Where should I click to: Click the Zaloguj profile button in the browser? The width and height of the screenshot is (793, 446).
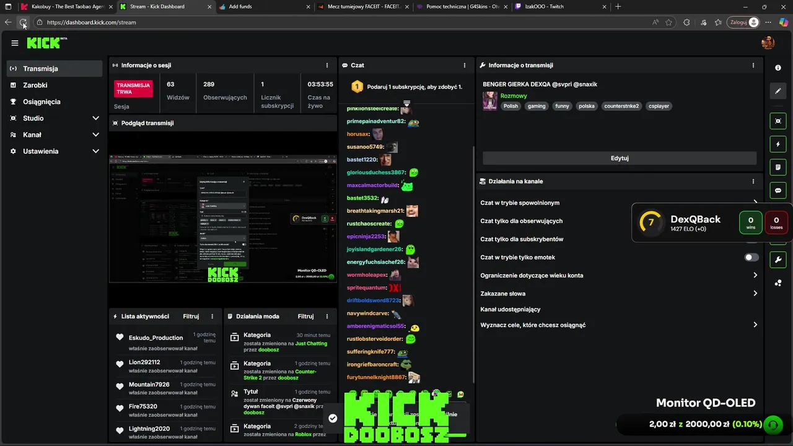coord(743,22)
